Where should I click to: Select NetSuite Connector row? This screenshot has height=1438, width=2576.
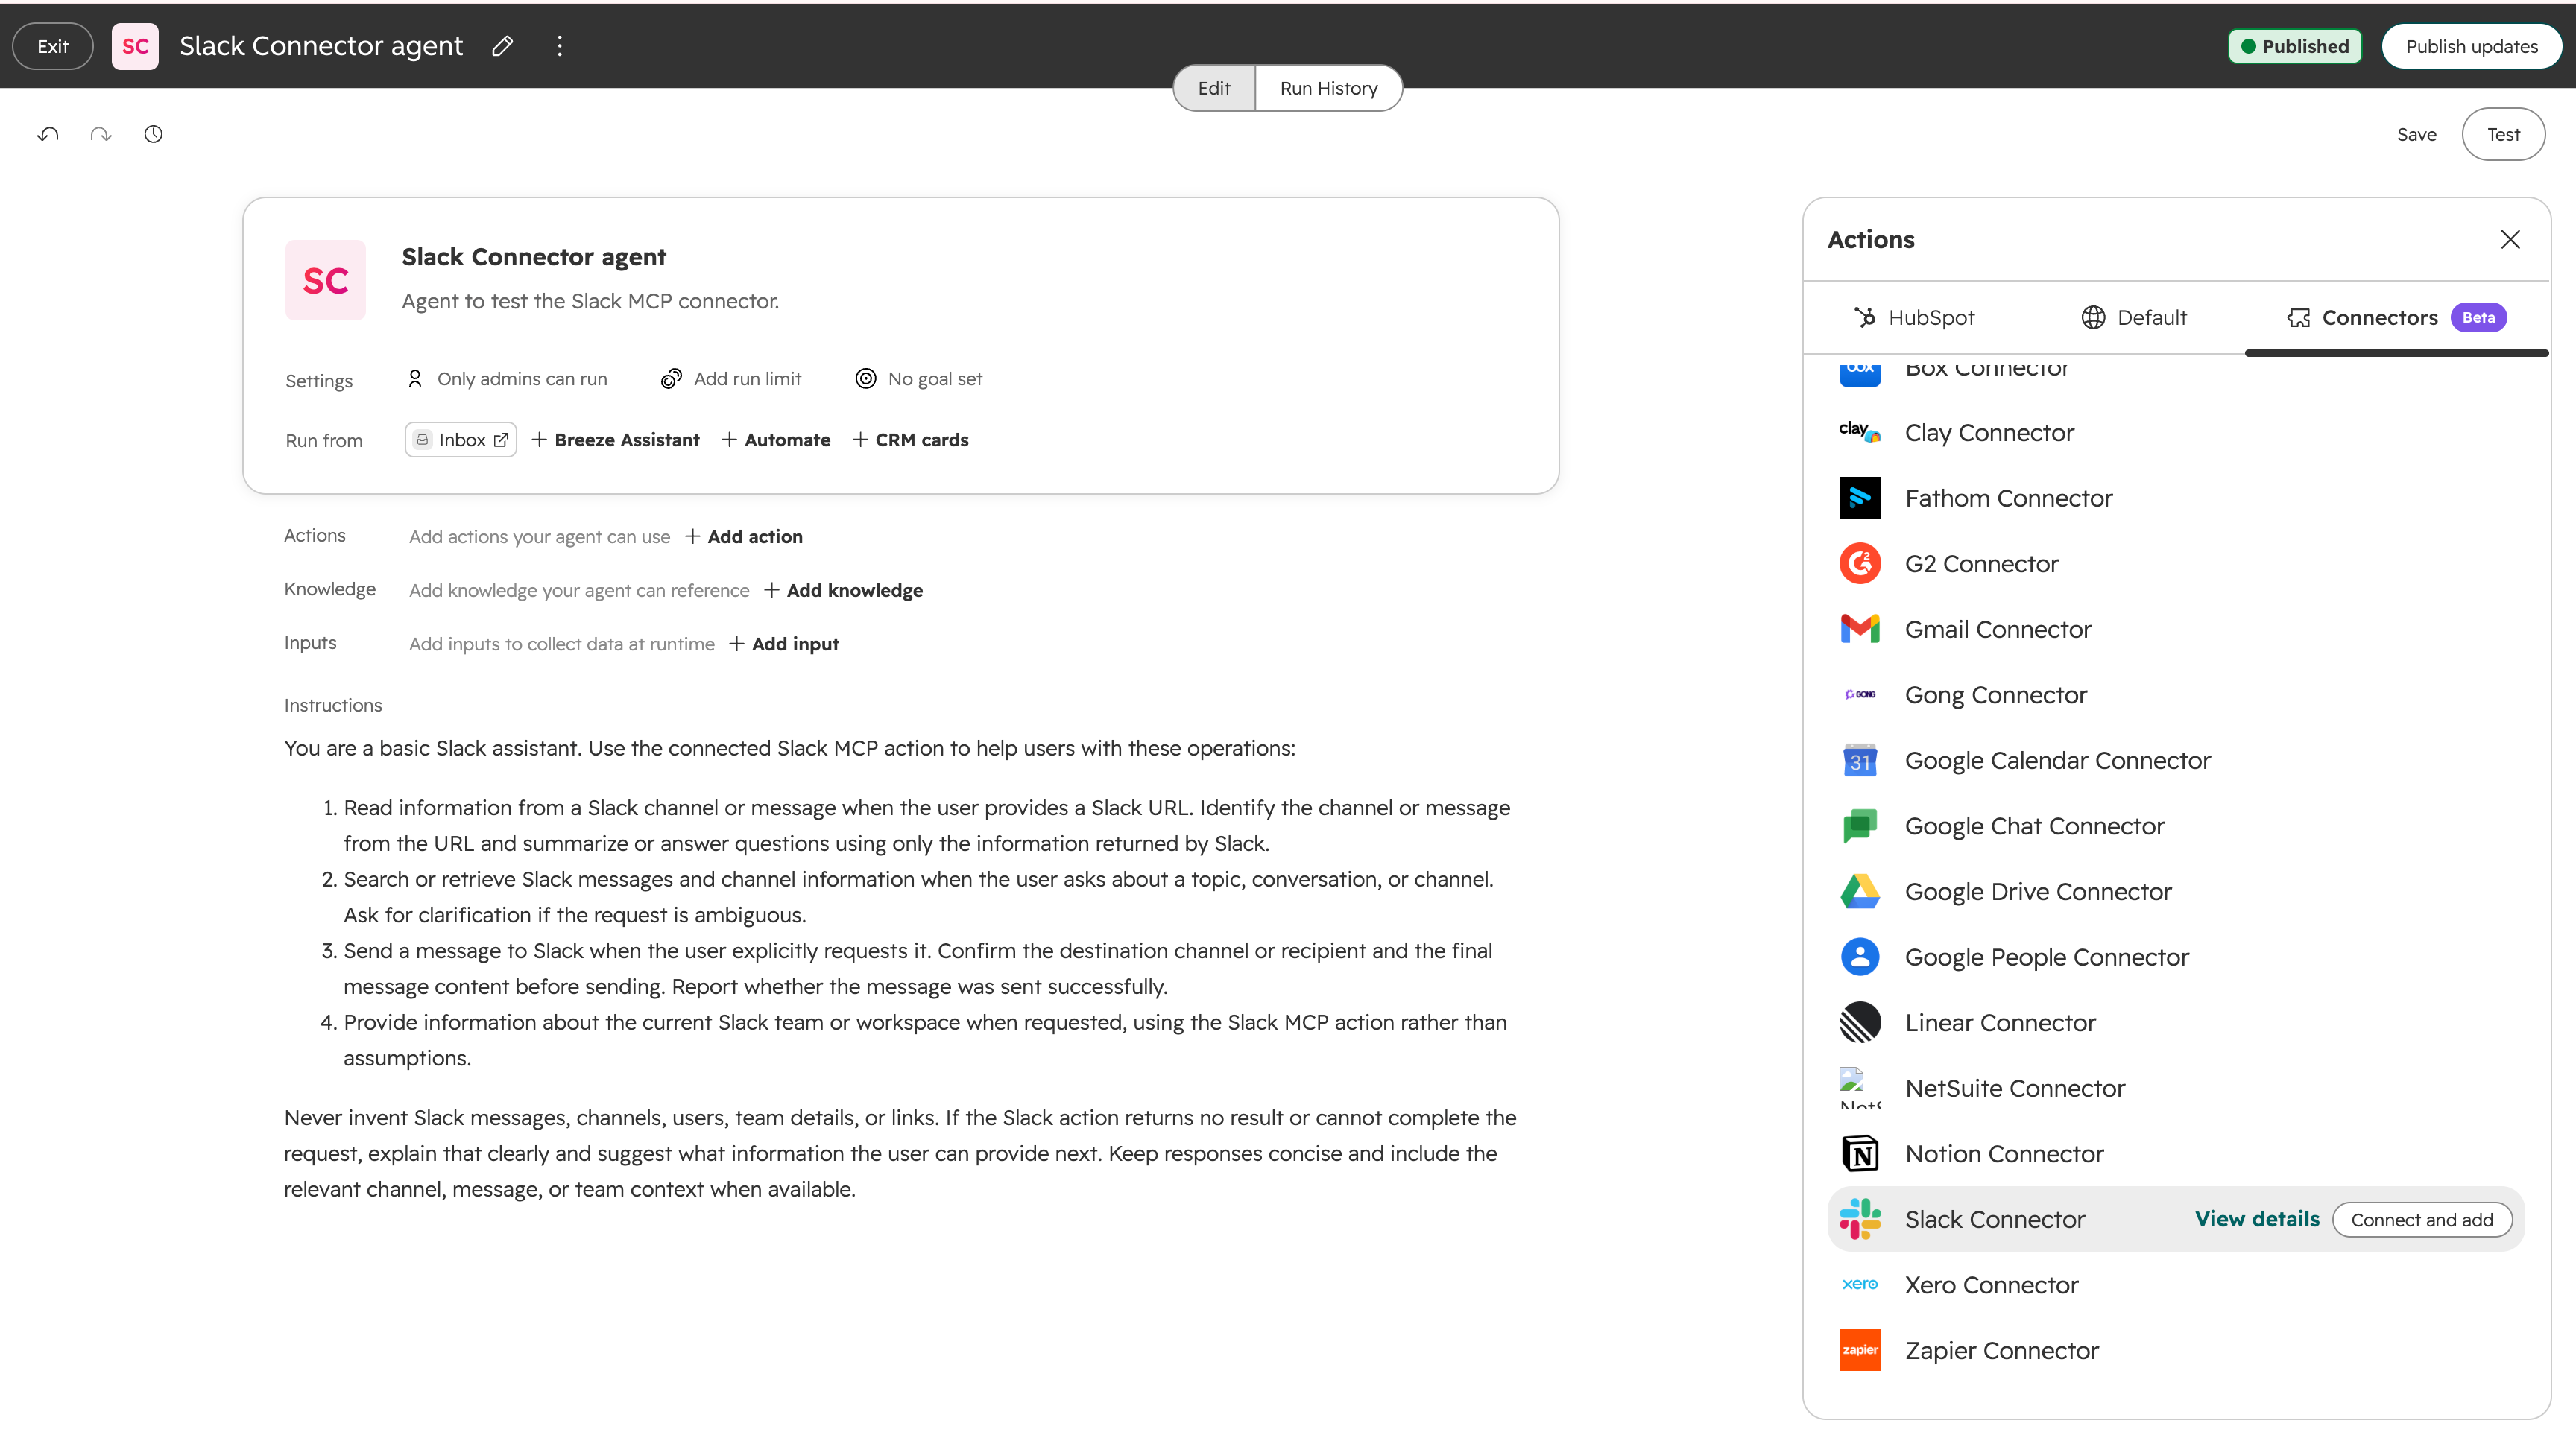2176,1089
